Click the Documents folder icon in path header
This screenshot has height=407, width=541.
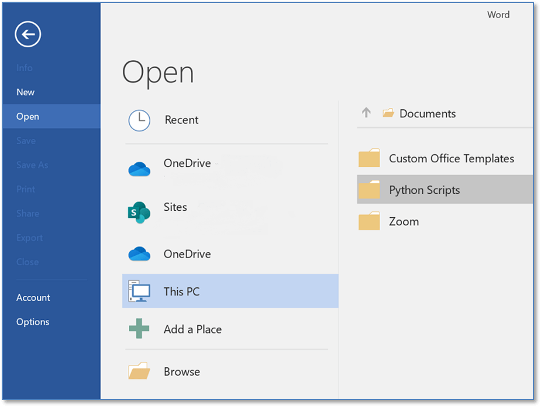click(388, 113)
